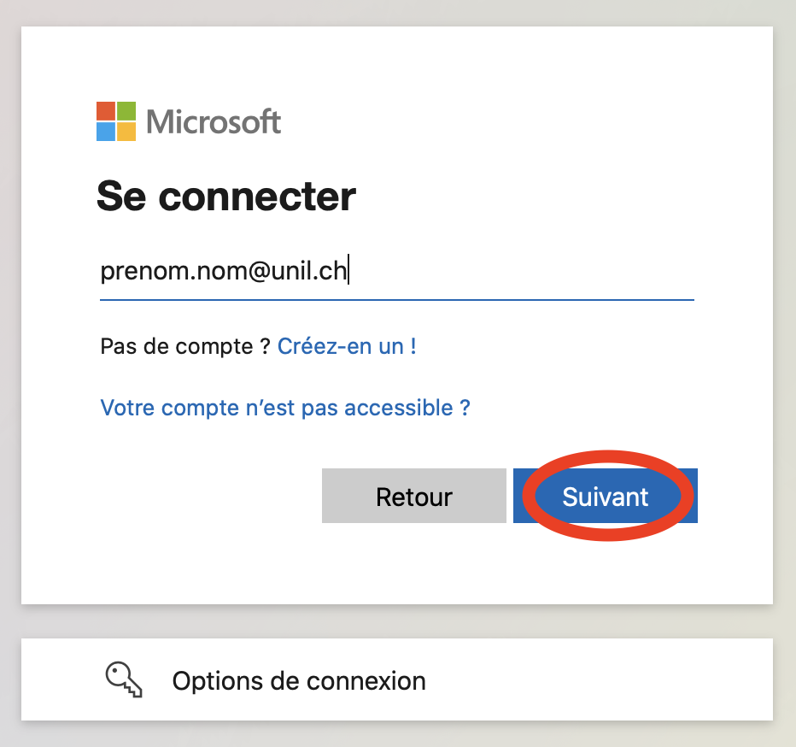The width and height of the screenshot is (796, 747).
Task: Click the Se connecter heading
Action: point(225,197)
